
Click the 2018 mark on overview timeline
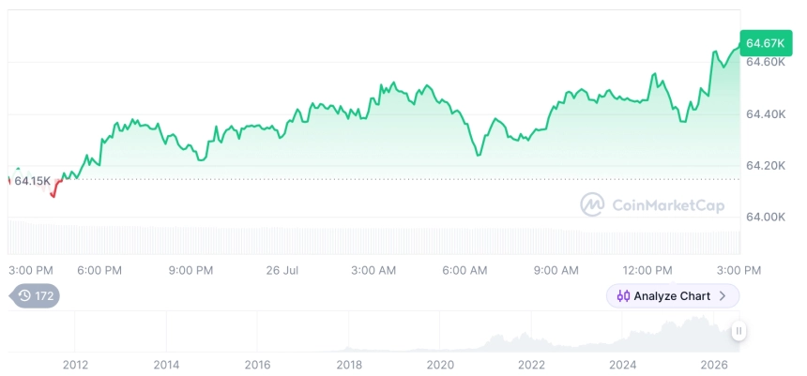tap(349, 365)
